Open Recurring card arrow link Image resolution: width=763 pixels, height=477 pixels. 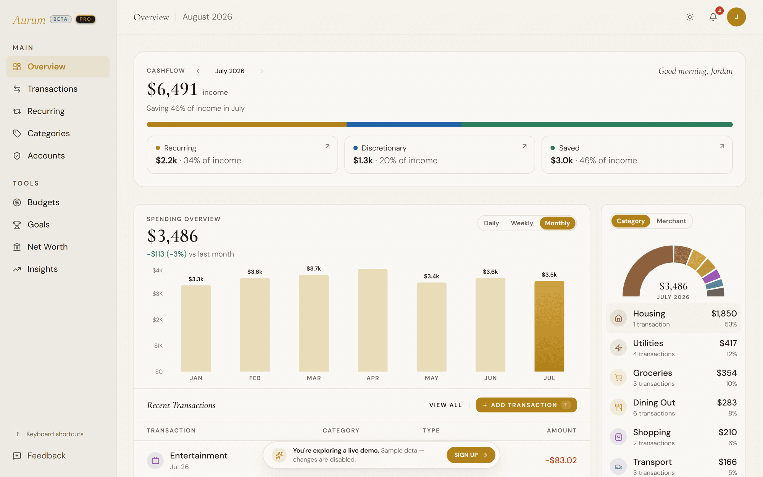[x=327, y=146]
